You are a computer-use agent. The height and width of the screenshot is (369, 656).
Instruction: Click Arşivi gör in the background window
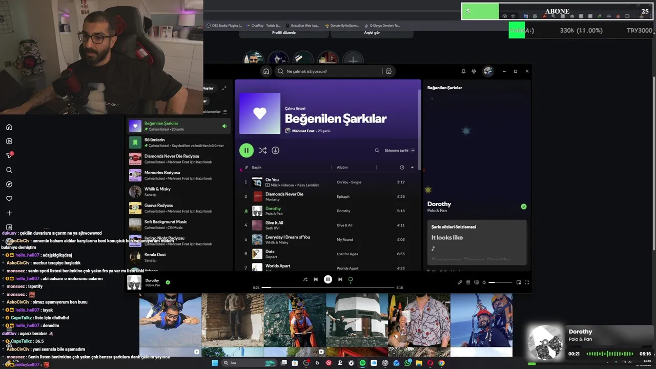pyautogui.click(x=372, y=33)
